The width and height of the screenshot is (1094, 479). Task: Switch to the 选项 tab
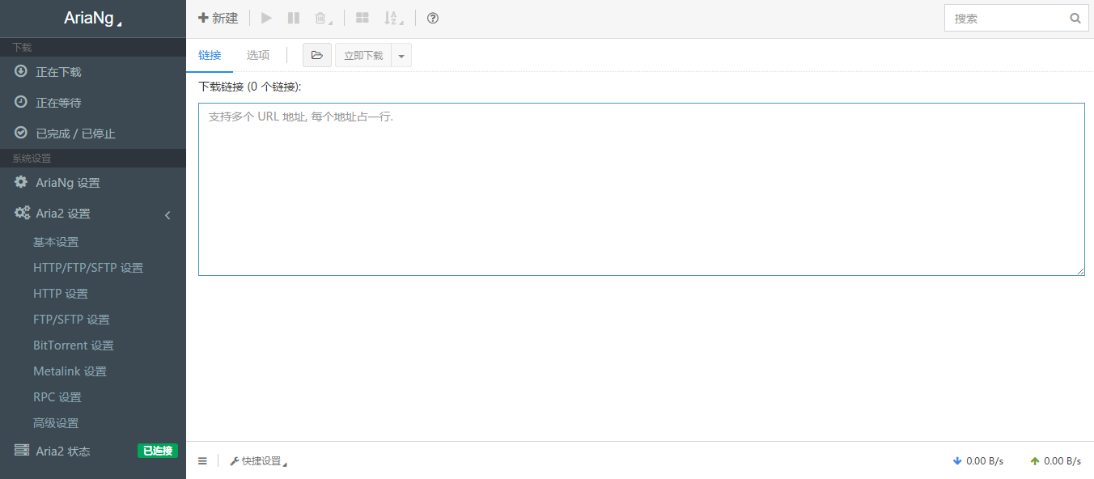258,55
